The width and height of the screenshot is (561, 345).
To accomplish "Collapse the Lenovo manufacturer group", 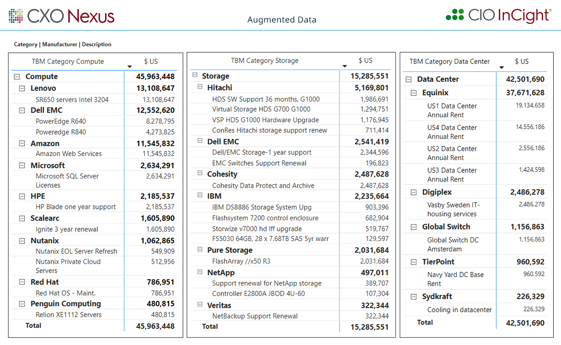I will [22, 88].
